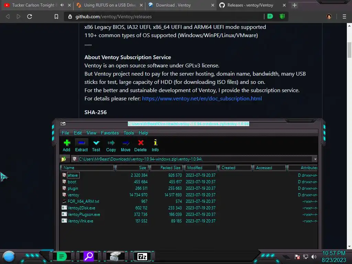Expand the 7-Zip address path dropdown
The width and height of the screenshot is (352, 264).
[315, 159]
